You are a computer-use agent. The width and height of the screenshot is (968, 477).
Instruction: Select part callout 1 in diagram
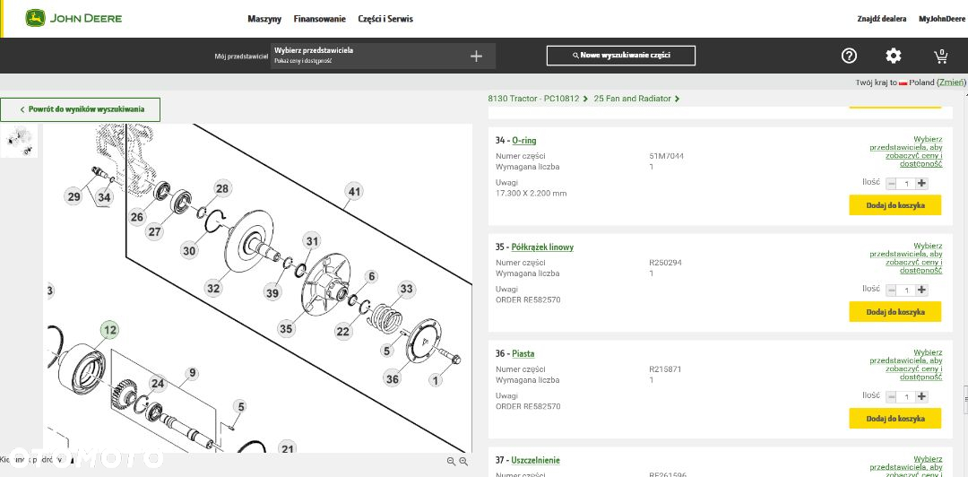point(436,380)
